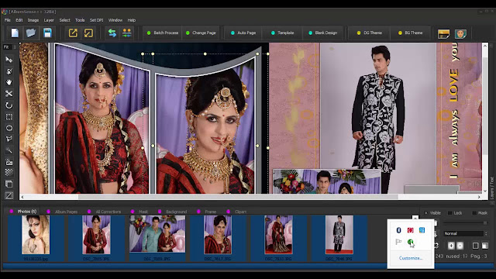Open the Normal blend mode dropdown

coord(465,233)
